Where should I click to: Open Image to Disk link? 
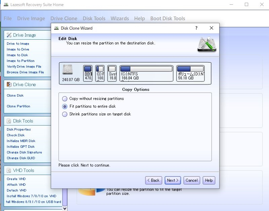(x=17, y=55)
